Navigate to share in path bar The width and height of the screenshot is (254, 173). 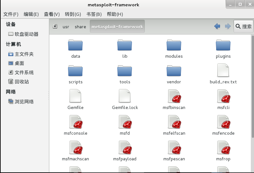pos(80,27)
